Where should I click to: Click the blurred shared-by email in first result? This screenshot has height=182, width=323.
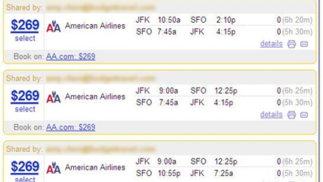pyautogui.click(x=100, y=8)
